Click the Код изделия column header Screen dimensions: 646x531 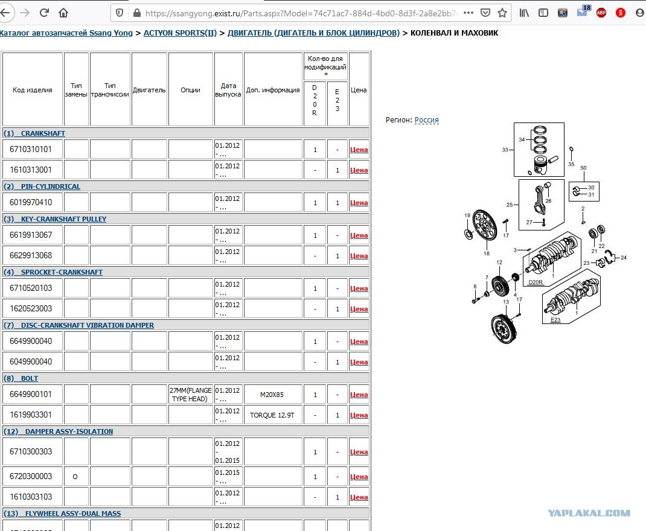click(x=33, y=89)
